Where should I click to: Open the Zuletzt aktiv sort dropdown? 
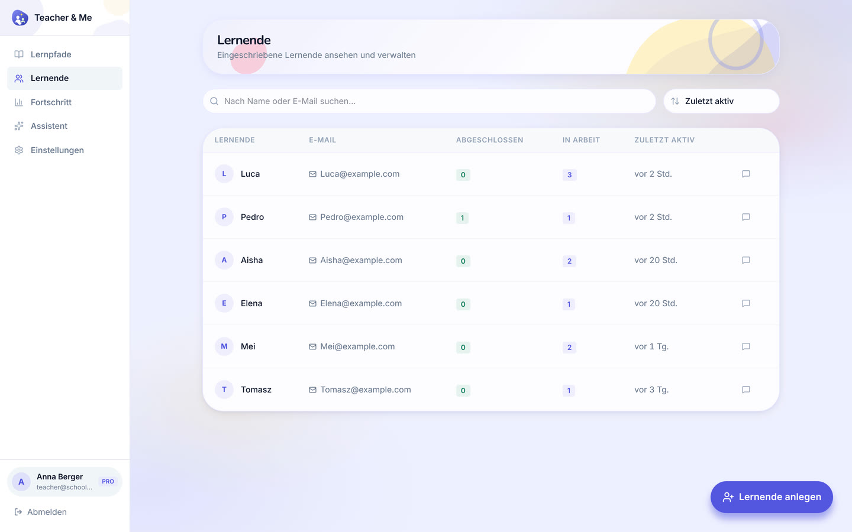[x=721, y=101]
